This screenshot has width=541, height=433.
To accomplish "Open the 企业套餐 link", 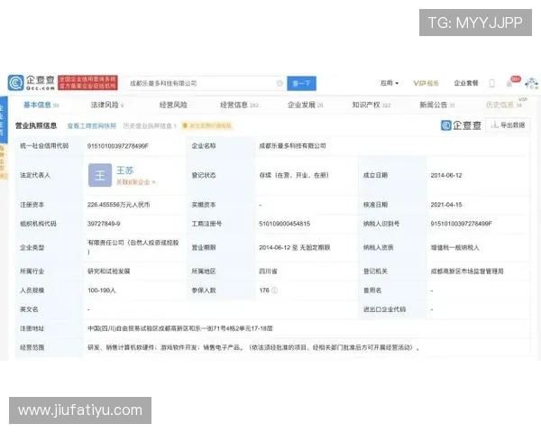I will point(466,83).
